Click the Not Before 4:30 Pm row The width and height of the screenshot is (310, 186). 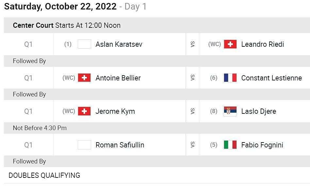tap(157, 128)
